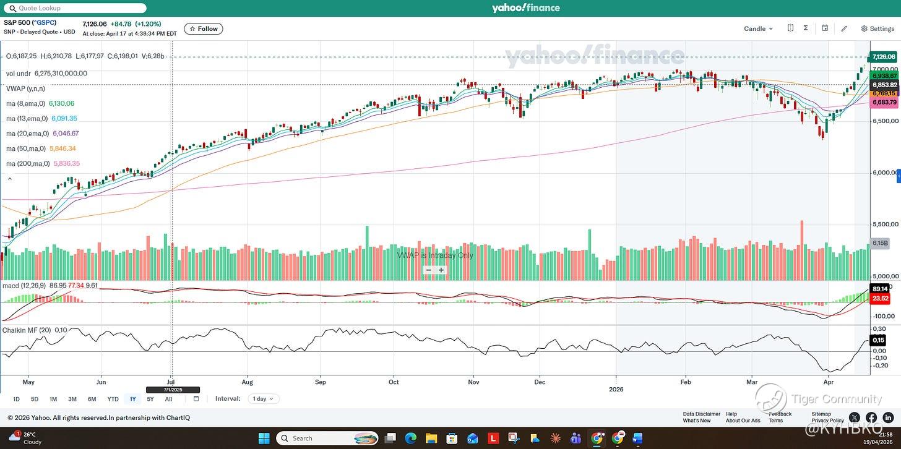Open Outlook from the taskbar
The height and width of the screenshot is (449, 901).
click(473, 438)
